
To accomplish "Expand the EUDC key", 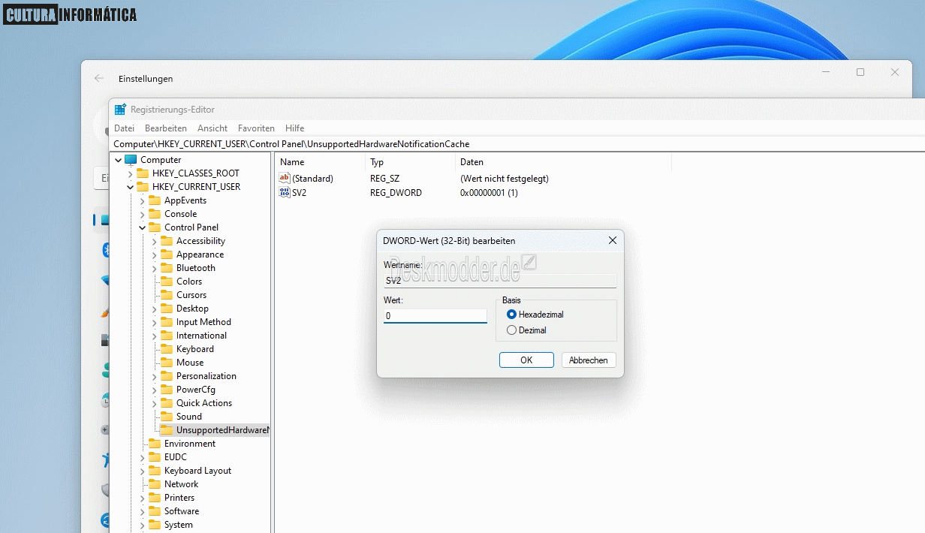I will pos(142,457).
